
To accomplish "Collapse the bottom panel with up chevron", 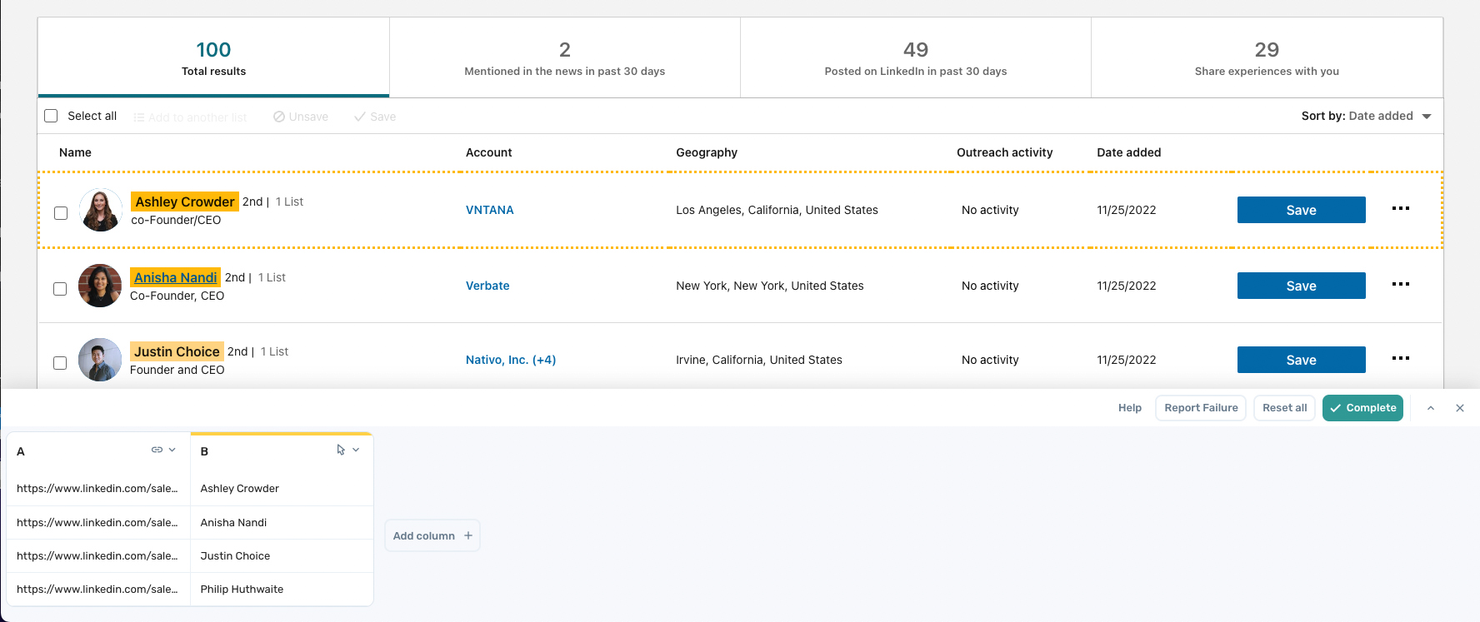I will (1431, 408).
